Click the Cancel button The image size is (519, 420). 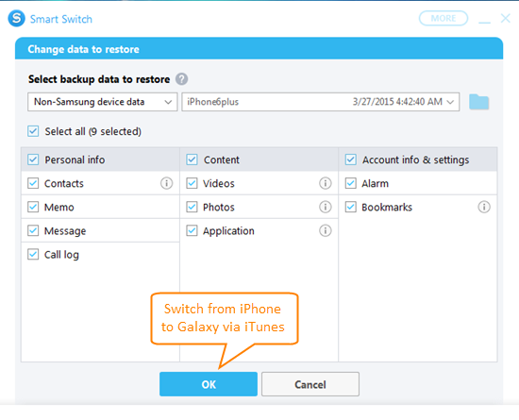(x=310, y=384)
